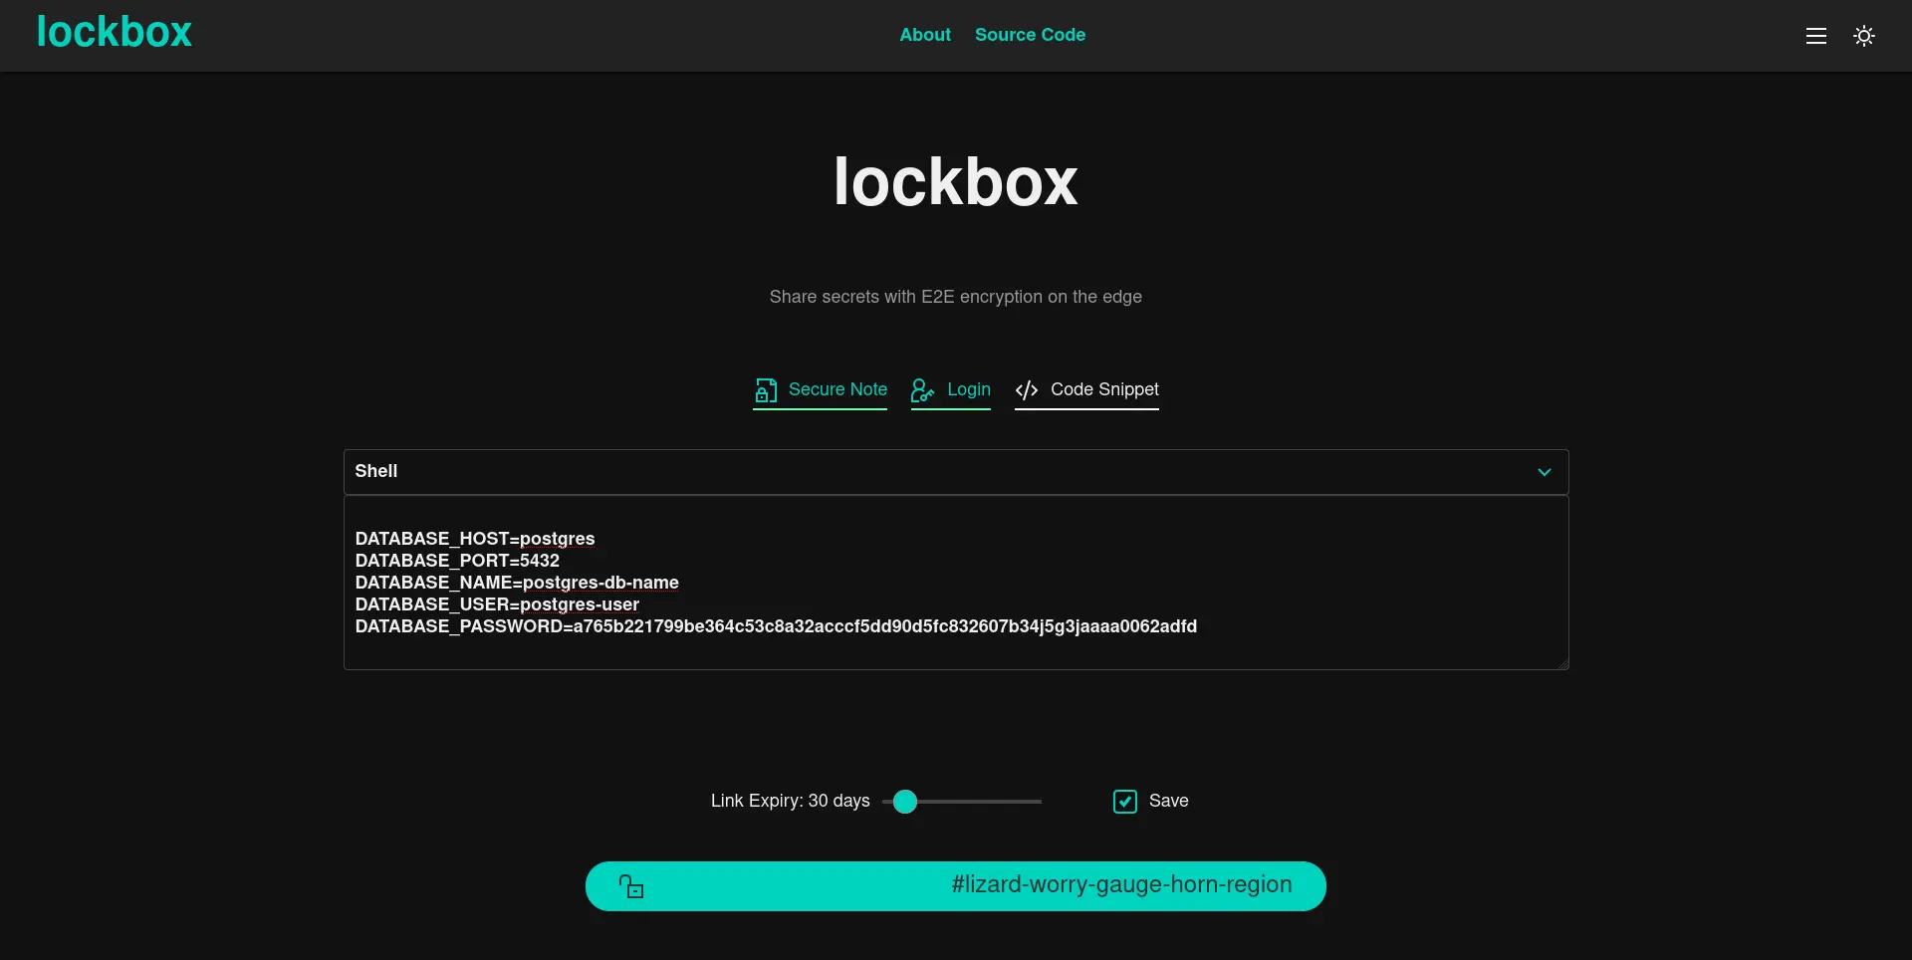Click the Code Snippet angle-brackets icon

1027,390
